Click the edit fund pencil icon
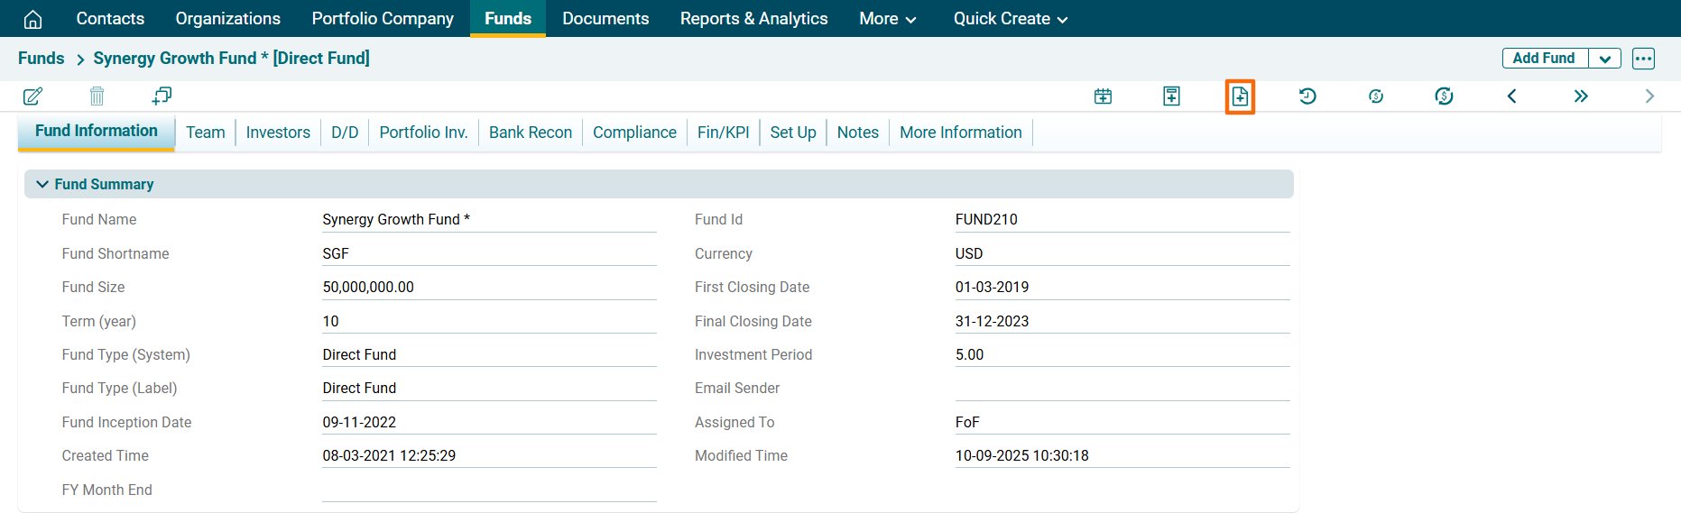Screen dimensions: 1681x513 [32, 96]
